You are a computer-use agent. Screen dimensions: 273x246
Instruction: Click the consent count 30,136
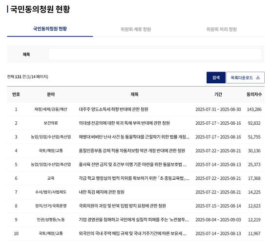click(254, 151)
